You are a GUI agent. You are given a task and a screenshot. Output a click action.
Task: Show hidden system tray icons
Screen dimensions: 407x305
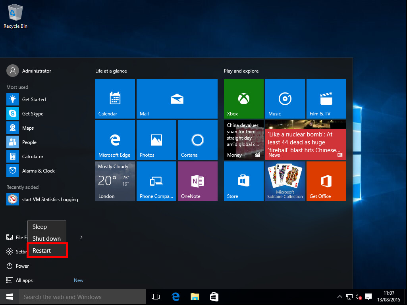[339, 297]
